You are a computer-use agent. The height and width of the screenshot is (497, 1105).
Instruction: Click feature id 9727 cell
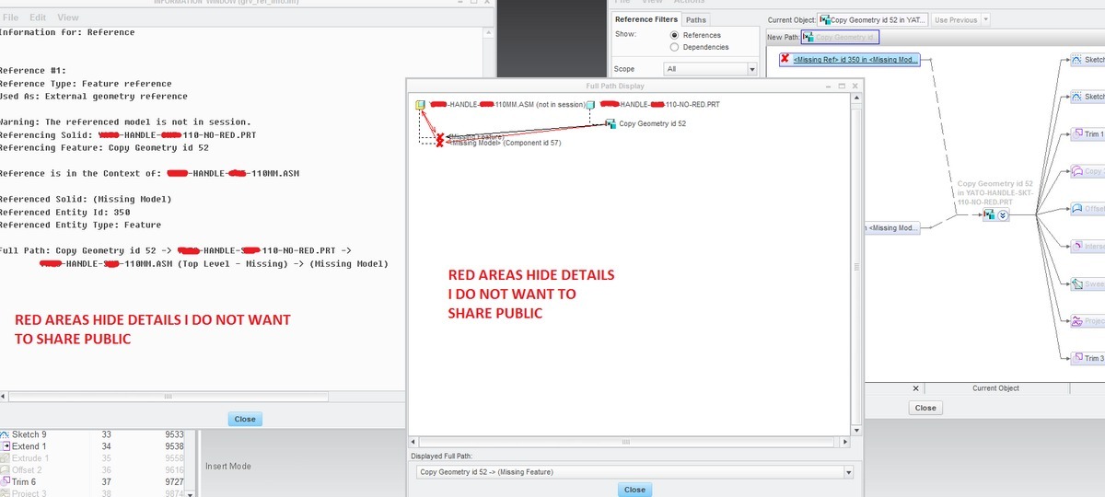tap(174, 482)
